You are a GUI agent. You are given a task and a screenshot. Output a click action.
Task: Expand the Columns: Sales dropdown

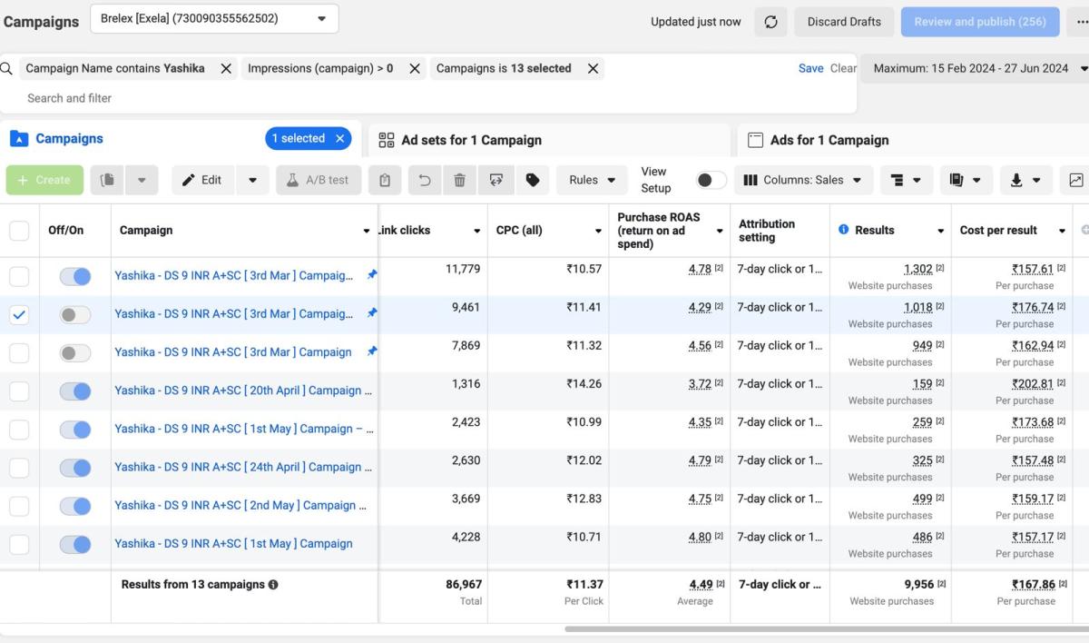[x=803, y=180]
